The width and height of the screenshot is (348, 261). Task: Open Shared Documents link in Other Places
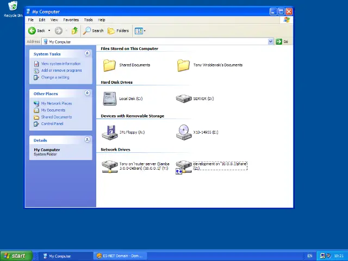(x=57, y=117)
